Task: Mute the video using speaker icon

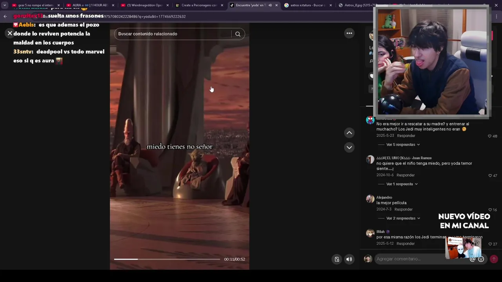Action: click(349, 259)
